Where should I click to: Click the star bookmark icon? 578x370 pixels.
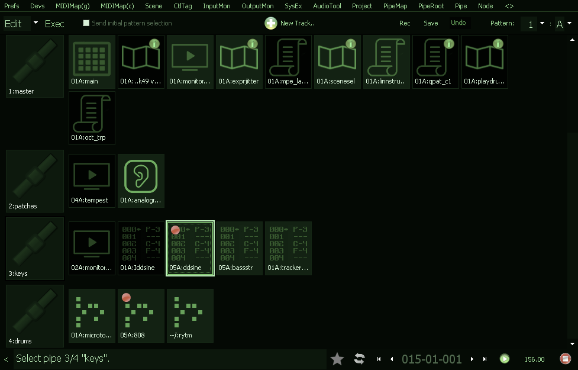(x=337, y=359)
